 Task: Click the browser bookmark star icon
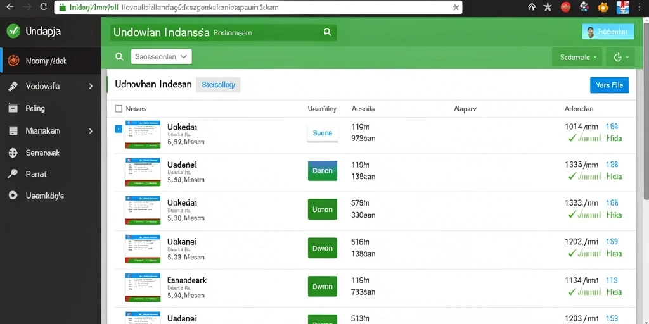pyautogui.click(x=548, y=7)
